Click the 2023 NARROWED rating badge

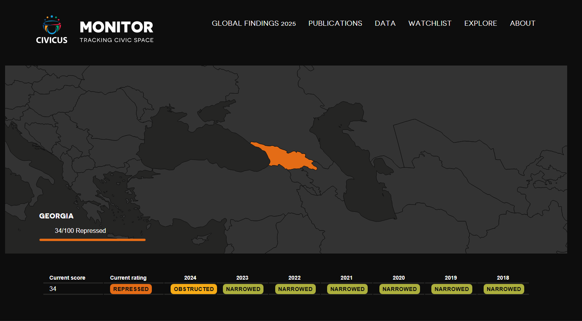pyautogui.click(x=243, y=289)
